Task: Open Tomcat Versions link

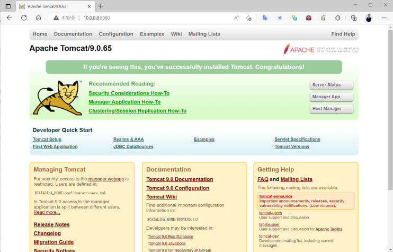Action: coord(292,146)
